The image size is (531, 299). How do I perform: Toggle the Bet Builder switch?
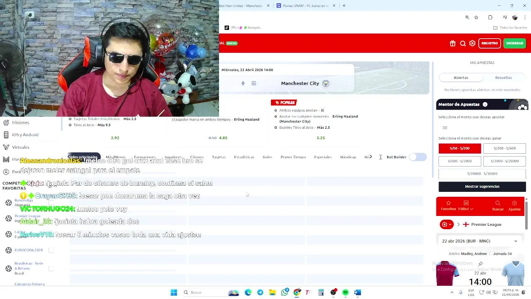(418, 157)
